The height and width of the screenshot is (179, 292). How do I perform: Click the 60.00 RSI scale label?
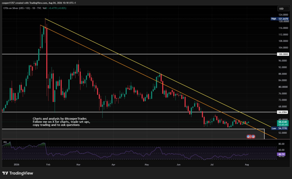[x=281, y=150]
